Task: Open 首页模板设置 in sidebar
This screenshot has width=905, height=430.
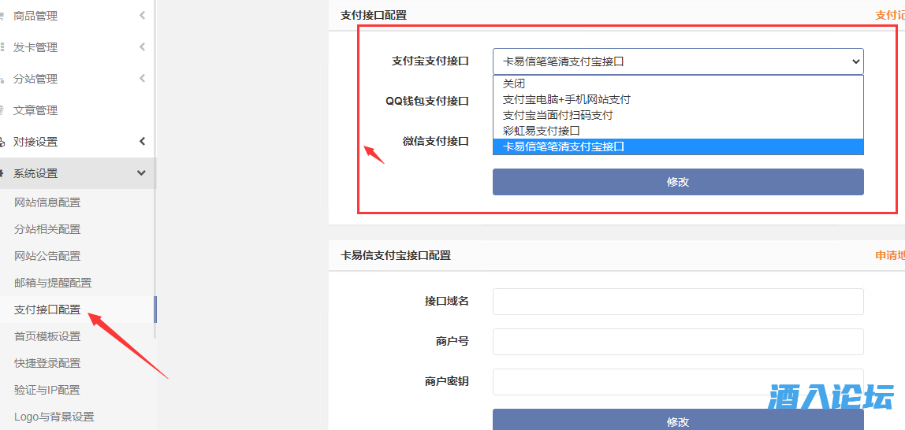Action: (47, 336)
